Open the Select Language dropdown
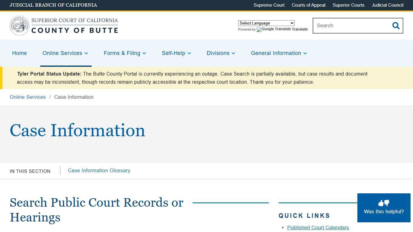 266,23
